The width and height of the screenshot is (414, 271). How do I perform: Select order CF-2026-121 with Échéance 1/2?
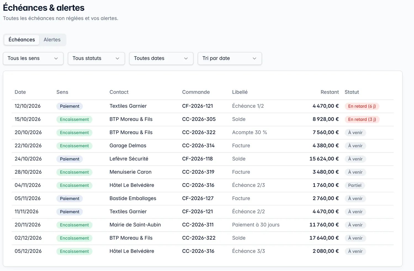[197, 106]
